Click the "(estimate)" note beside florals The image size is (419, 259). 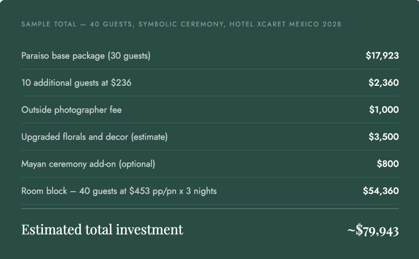pos(149,137)
